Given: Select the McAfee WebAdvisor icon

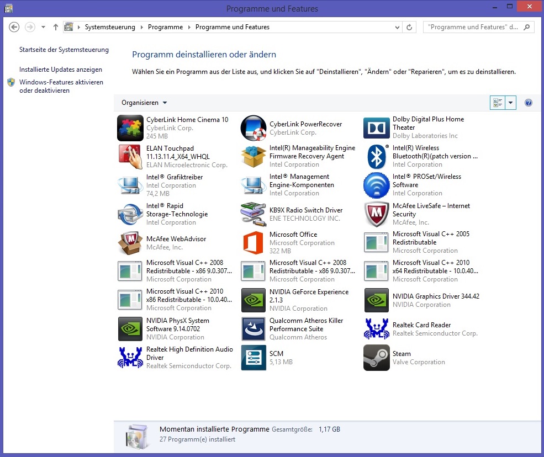Looking at the screenshot, I should [x=130, y=243].
